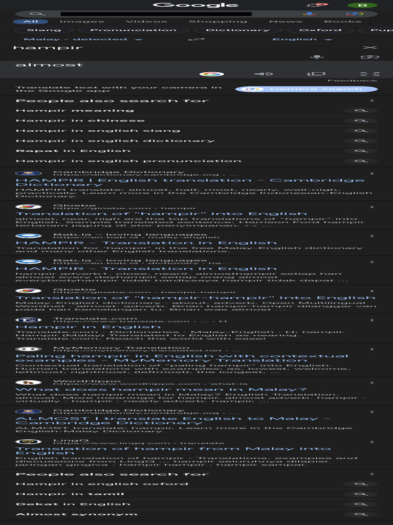
Task: Click search icon beside Hampir in tamil
Action: tap(361, 494)
